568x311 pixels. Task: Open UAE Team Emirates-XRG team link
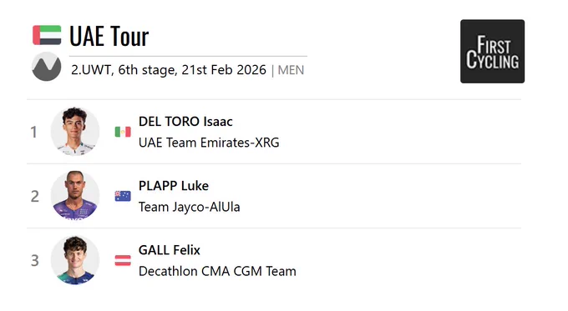coord(209,143)
